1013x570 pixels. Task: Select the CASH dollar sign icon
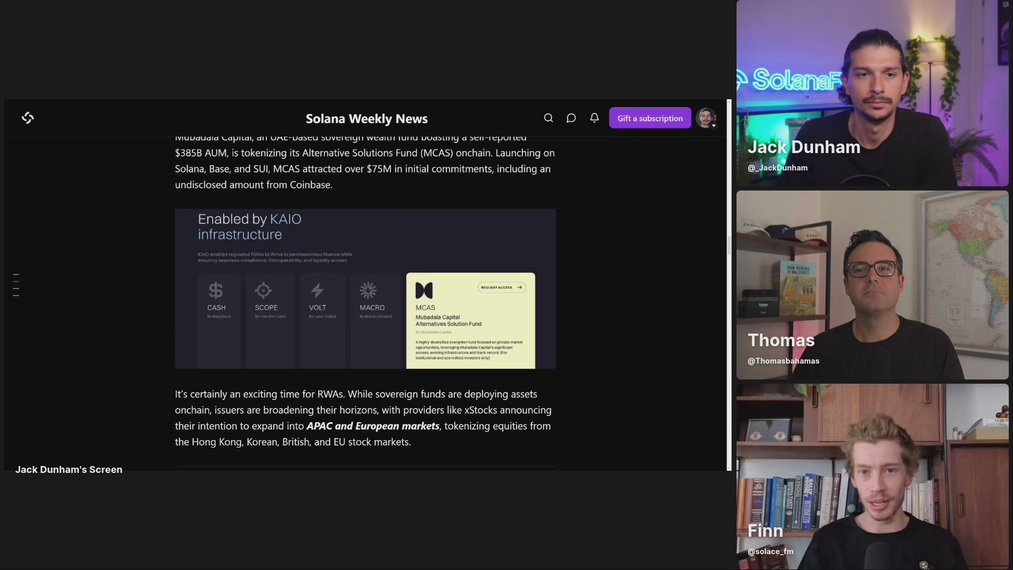pyautogui.click(x=216, y=290)
